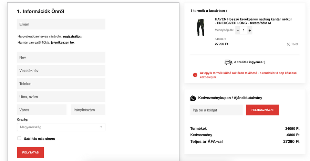The width and height of the screenshot is (310, 161).
Task: Click the coupon code input field
Action: (x=216, y=110)
